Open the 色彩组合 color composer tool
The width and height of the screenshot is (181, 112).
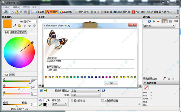tap(138, 12)
